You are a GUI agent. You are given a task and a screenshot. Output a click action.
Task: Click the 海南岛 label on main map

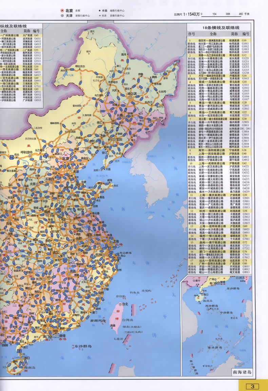click(x=30, y=367)
